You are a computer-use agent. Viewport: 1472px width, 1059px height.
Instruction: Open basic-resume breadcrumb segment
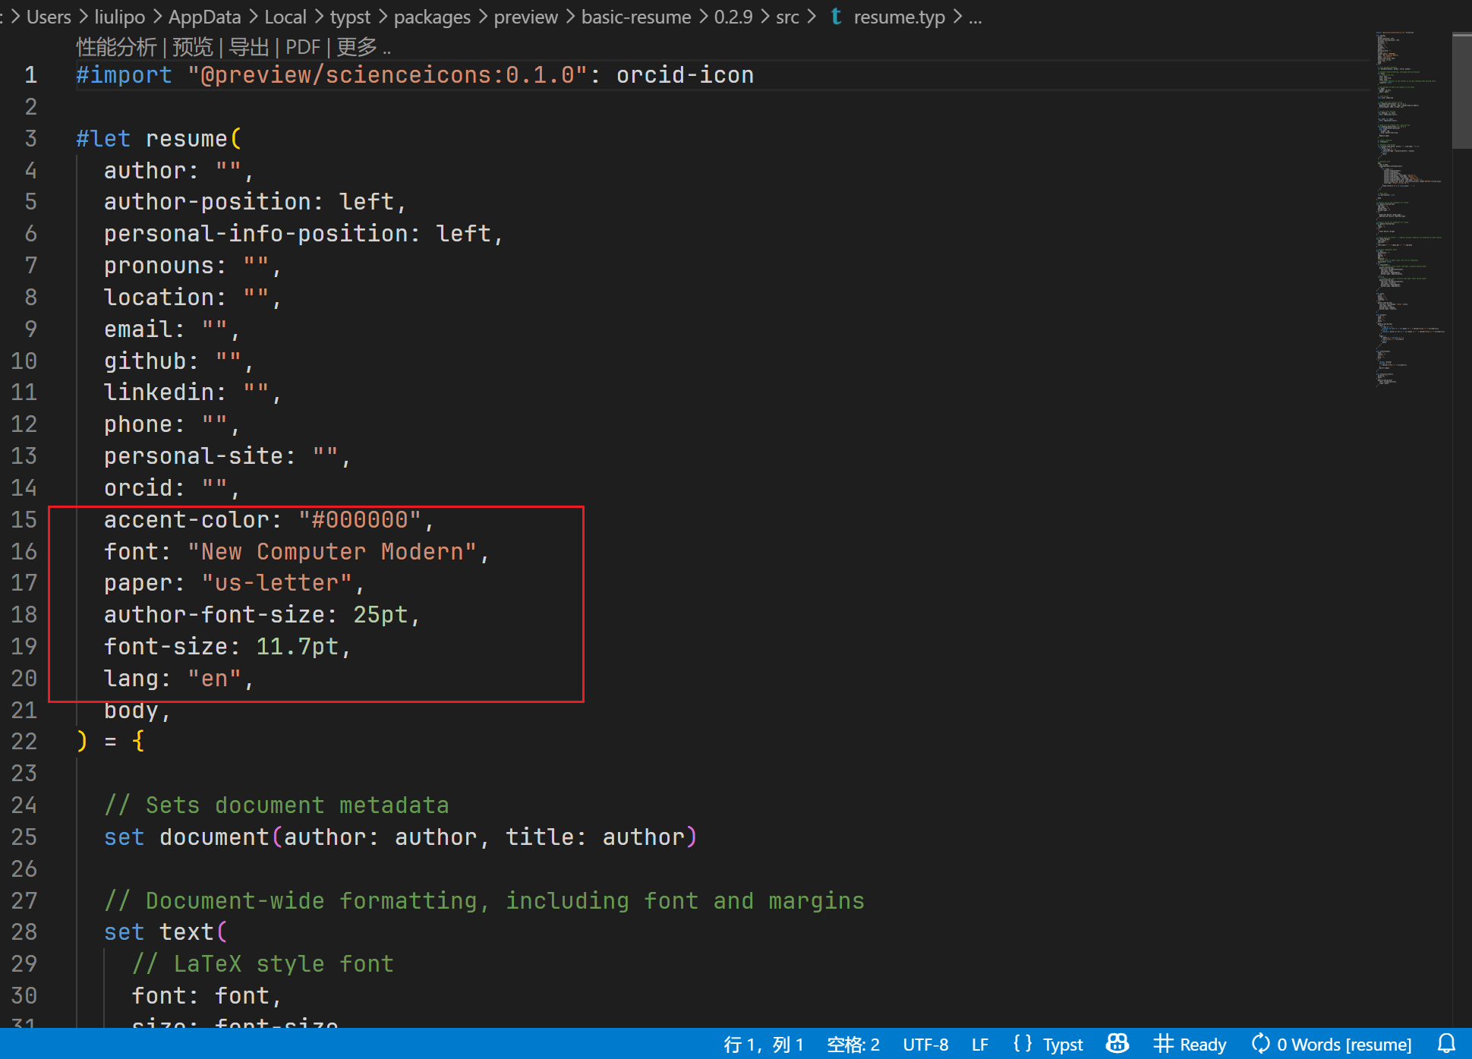click(x=636, y=17)
